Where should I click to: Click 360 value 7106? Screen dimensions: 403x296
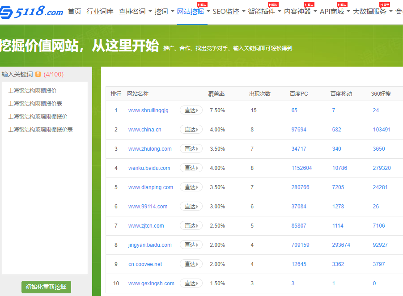(379, 226)
